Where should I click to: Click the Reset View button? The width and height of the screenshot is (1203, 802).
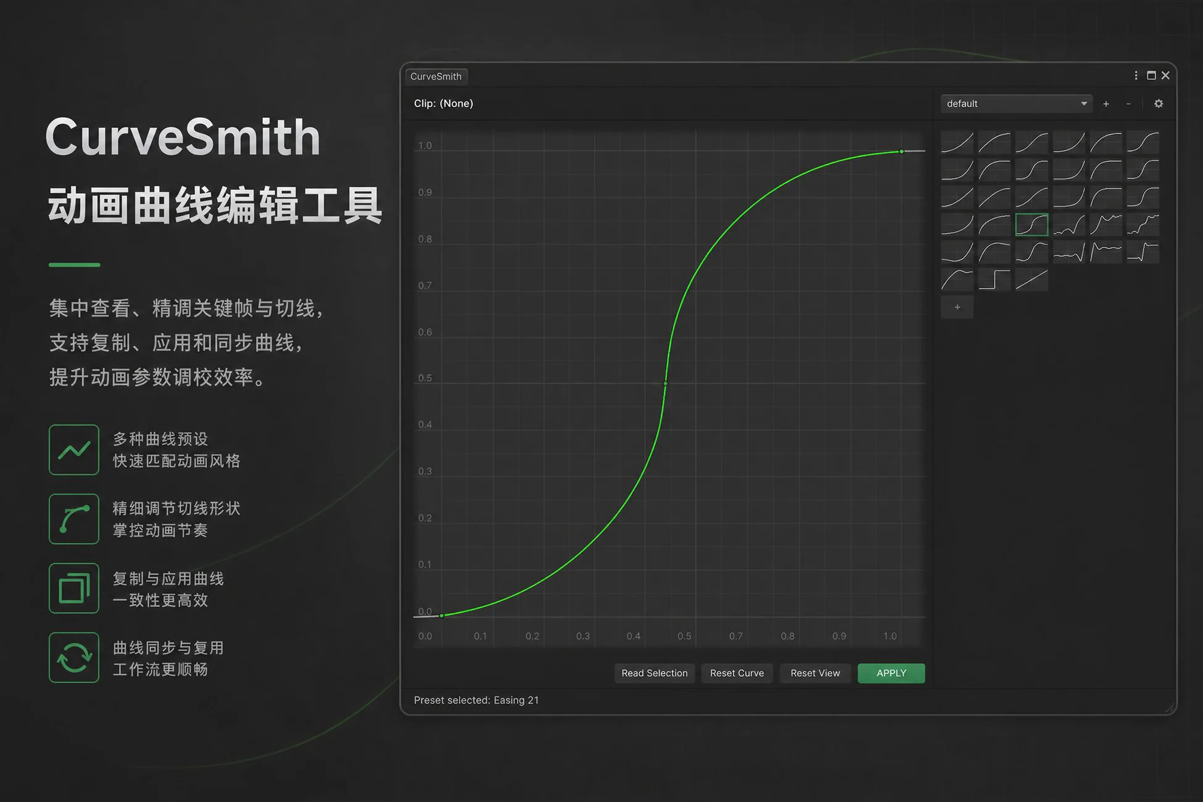[x=815, y=673]
